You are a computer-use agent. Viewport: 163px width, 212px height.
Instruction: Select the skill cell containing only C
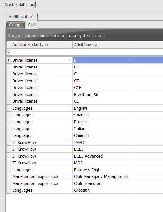[101, 74]
